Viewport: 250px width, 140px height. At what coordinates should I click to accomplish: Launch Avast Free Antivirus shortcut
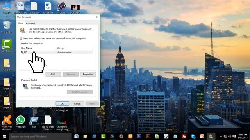[x=7, y=123]
